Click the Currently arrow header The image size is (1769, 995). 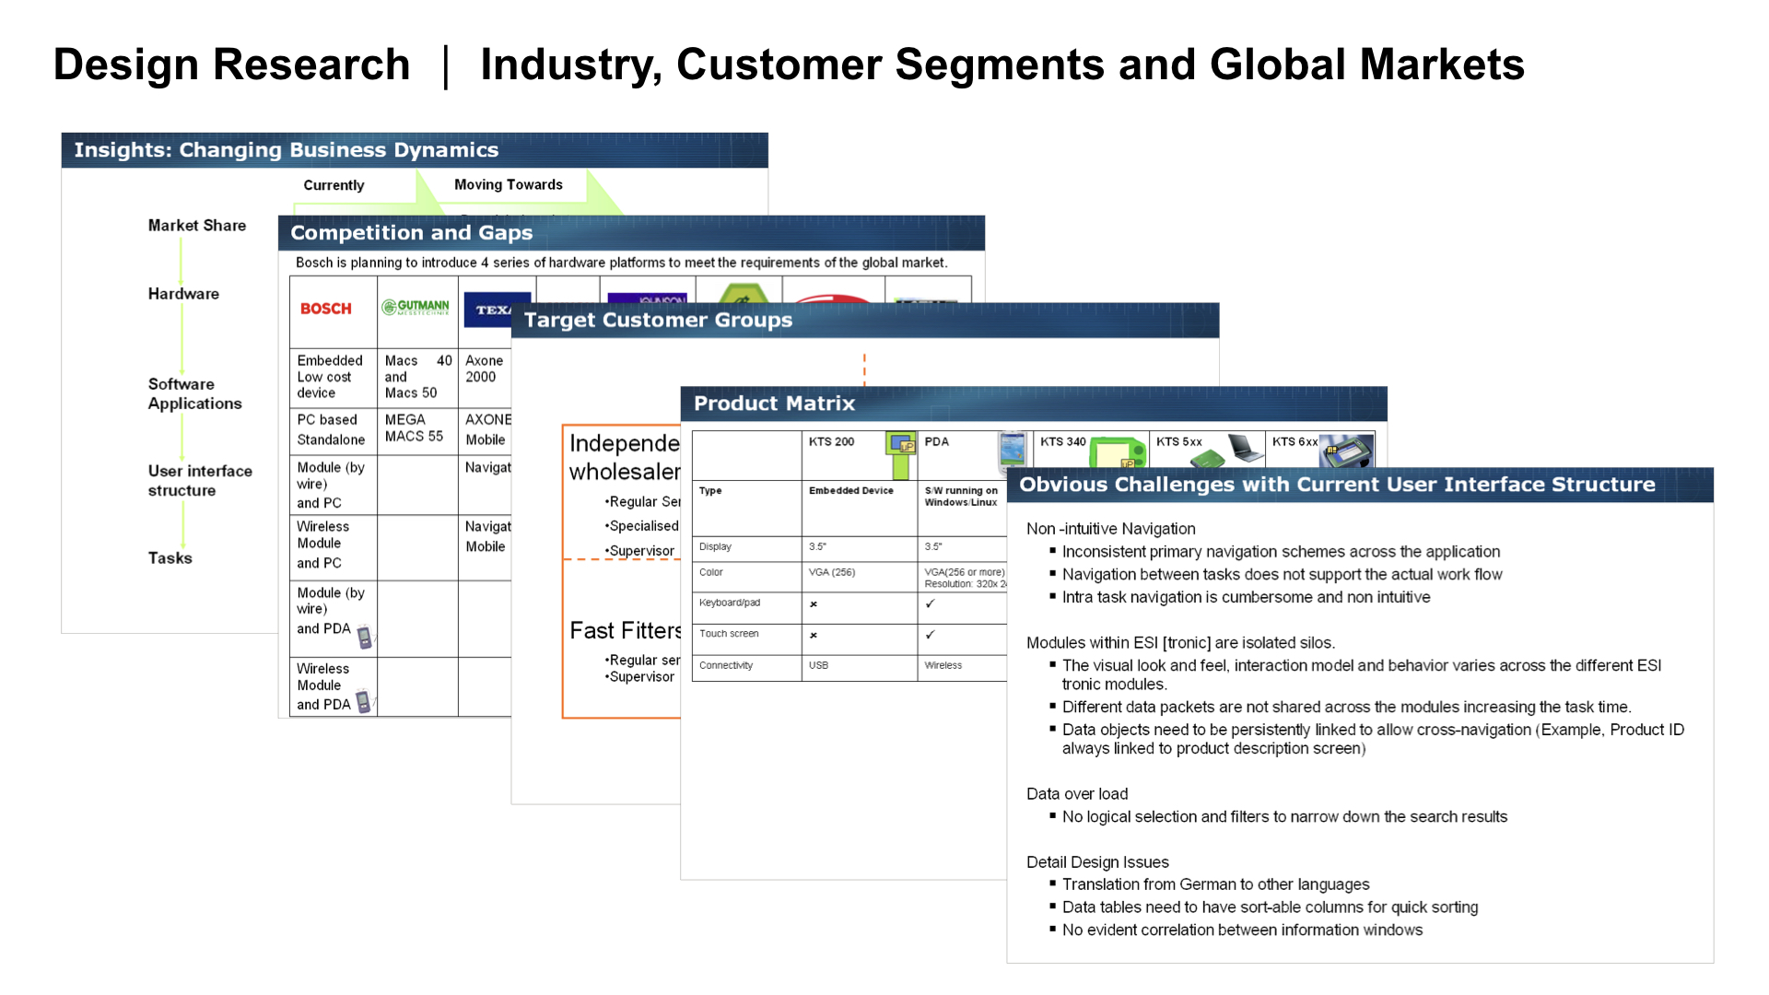334,185
